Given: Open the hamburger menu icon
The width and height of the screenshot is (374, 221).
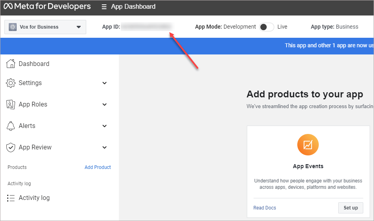Looking at the screenshot, I should [x=104, y=7].
